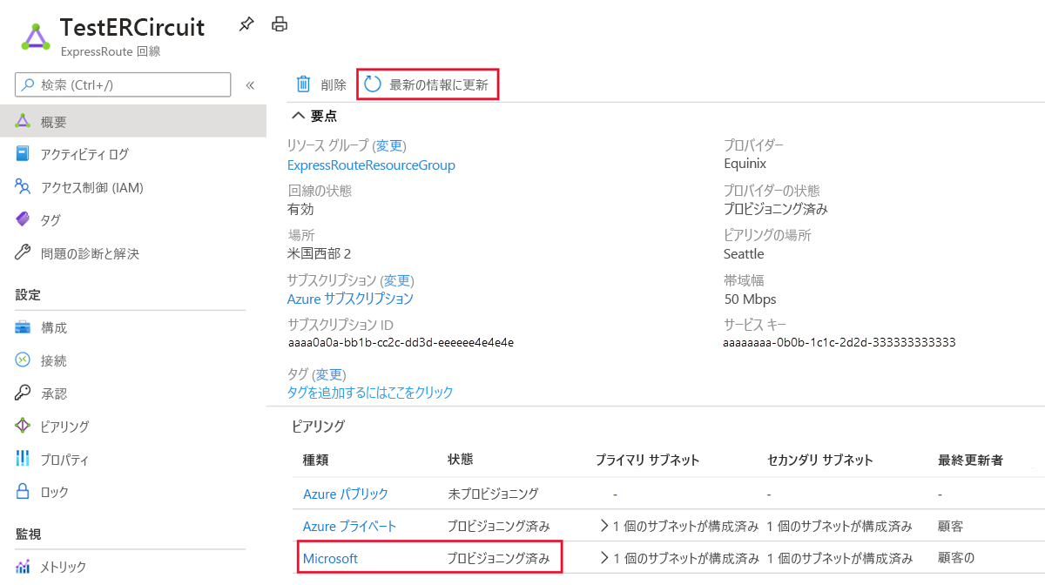
Task: Click the ピアリング diamond icon
Action: click(x=23, y=427)
